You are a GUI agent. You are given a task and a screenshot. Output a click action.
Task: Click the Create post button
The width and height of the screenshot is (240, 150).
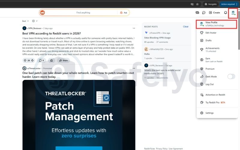click(214, 13)
